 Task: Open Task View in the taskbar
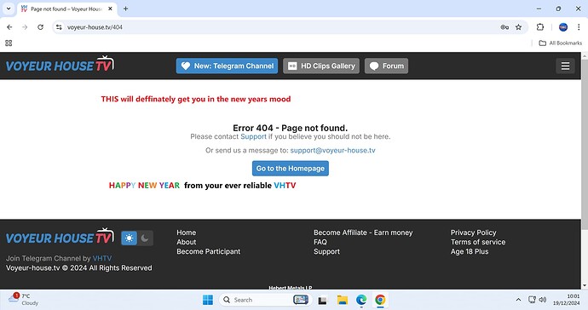click(322, 301)
